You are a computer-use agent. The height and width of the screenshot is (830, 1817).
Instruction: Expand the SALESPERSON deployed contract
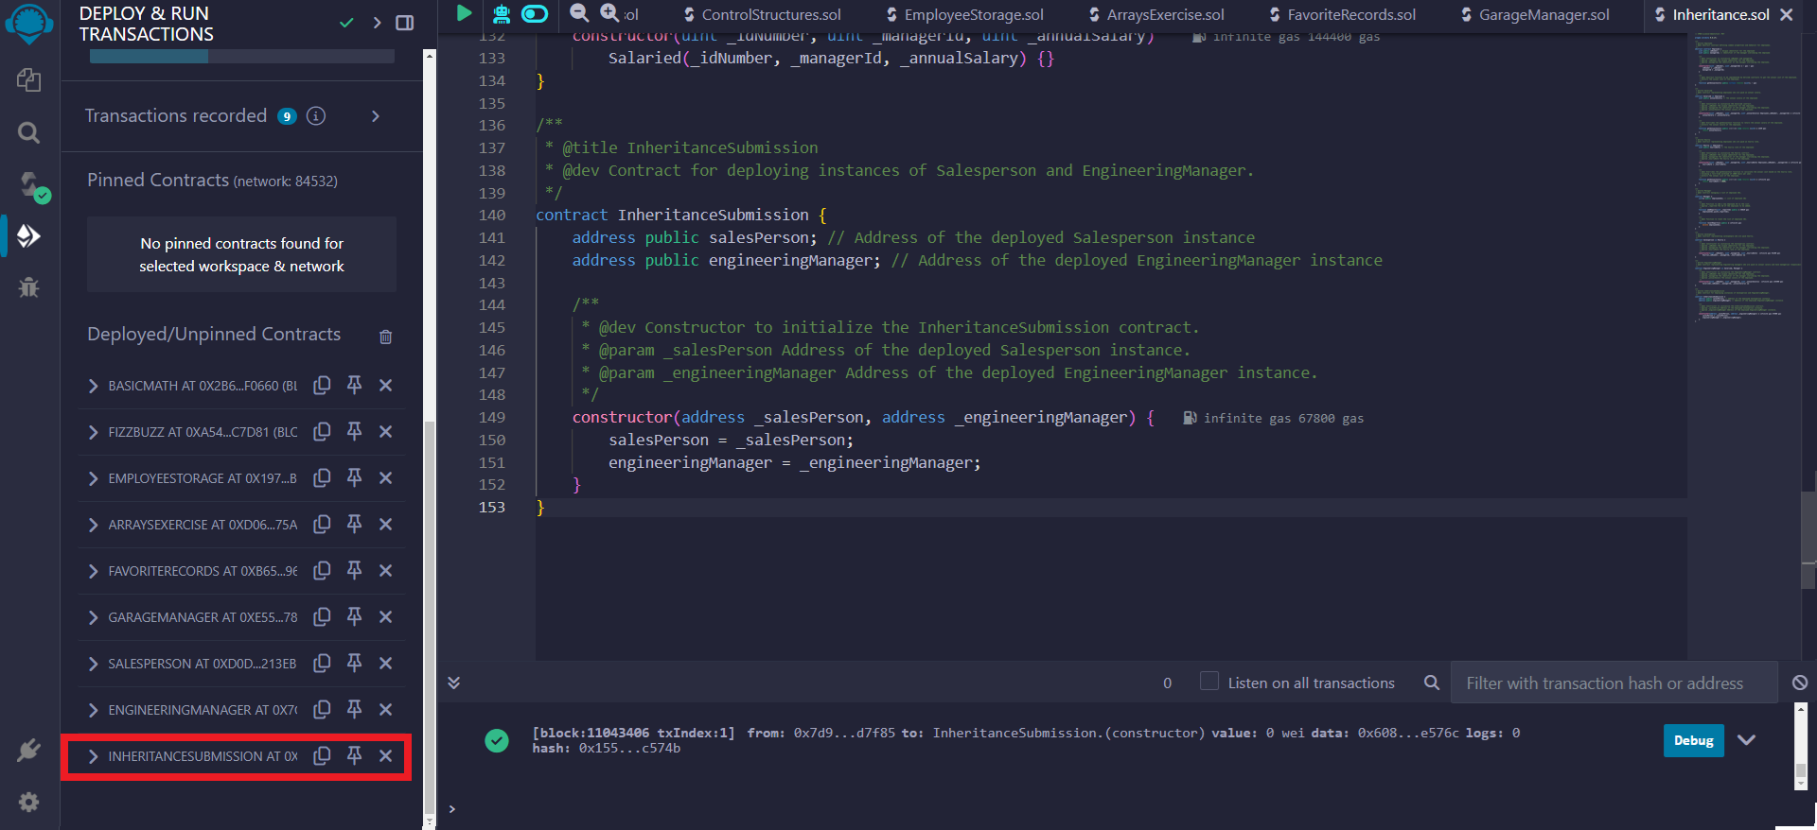(93, 664)
